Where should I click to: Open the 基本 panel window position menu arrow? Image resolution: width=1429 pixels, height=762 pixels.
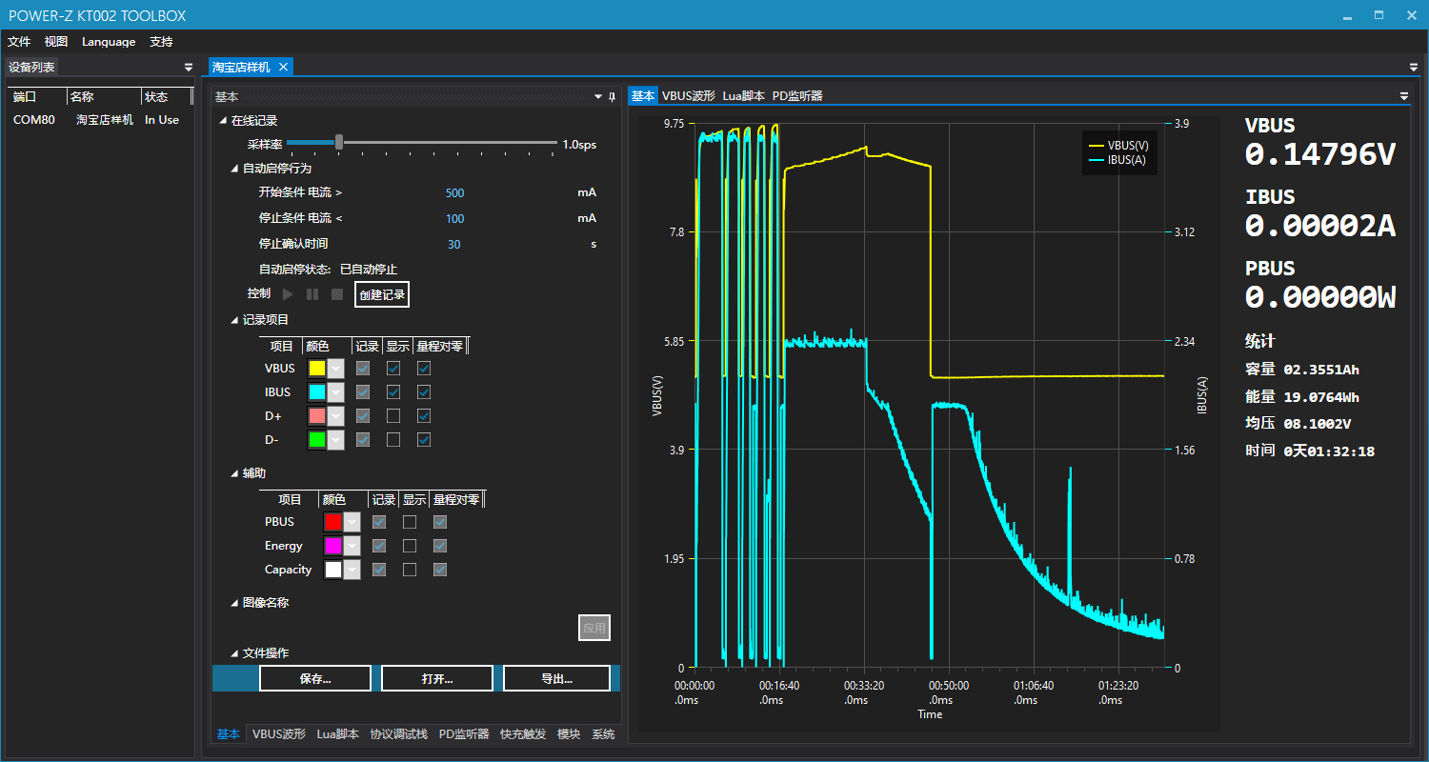coord(599,97)
